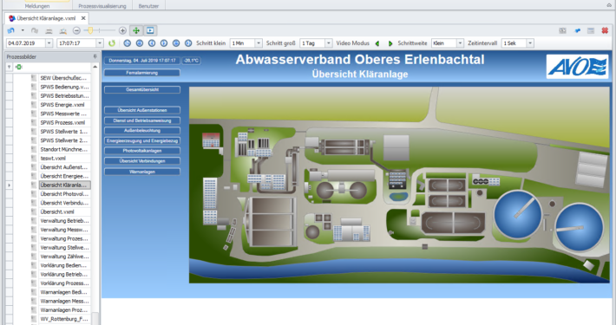
Task: Select Verwaltung Prozes... in the process image list
Action: tap(64, 238)
